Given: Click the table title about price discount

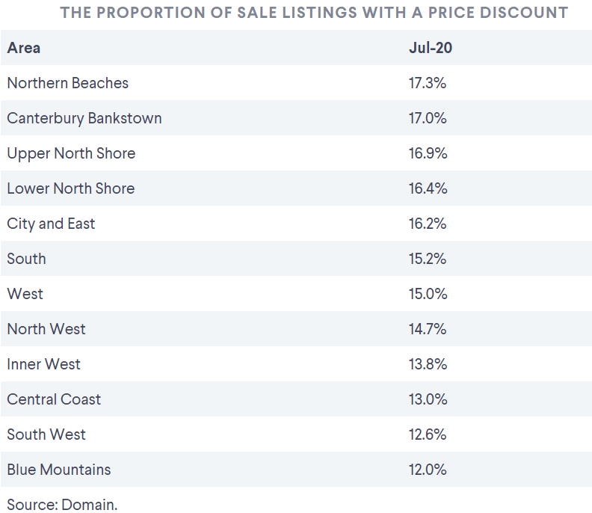Looking at the screenshot, I should (x=314, y=13).
